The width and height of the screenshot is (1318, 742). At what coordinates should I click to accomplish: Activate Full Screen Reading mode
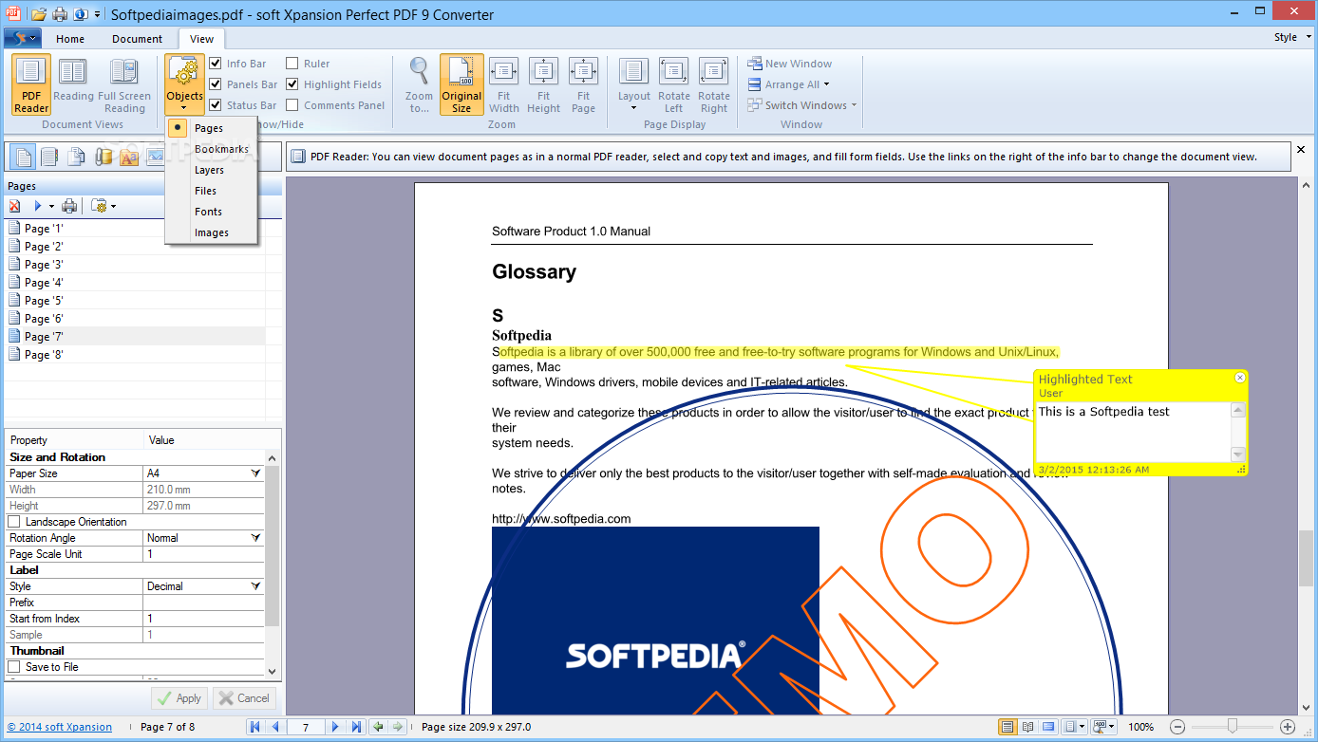coord(124,85)
